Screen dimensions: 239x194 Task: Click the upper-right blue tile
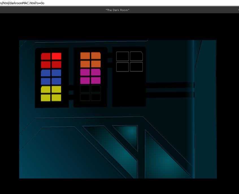tap(57, 73)
